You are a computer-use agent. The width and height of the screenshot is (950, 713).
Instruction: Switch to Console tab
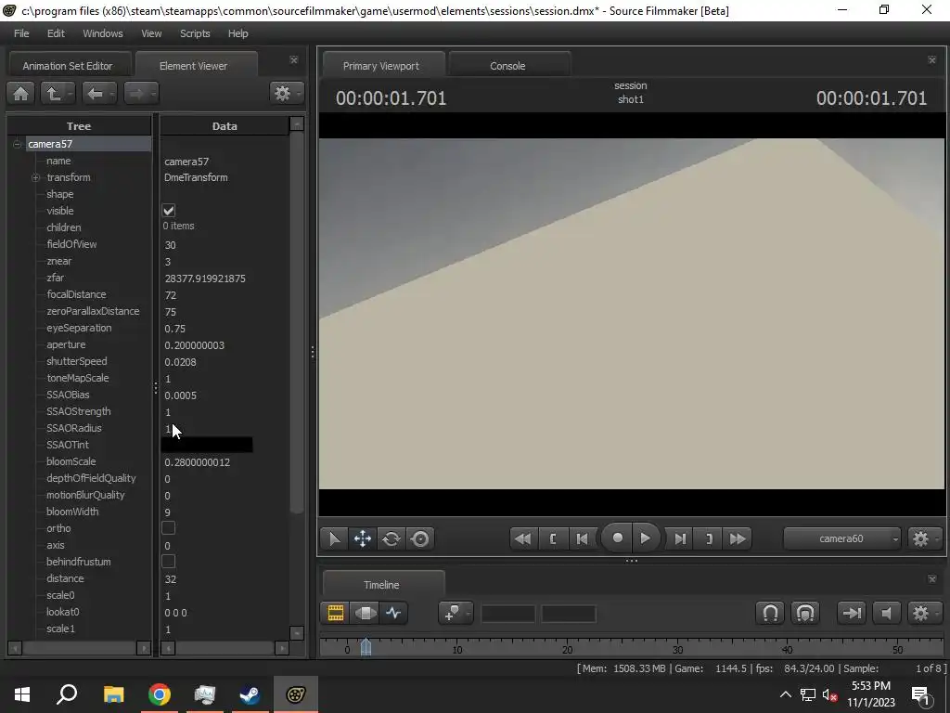(x=507, y=66)
